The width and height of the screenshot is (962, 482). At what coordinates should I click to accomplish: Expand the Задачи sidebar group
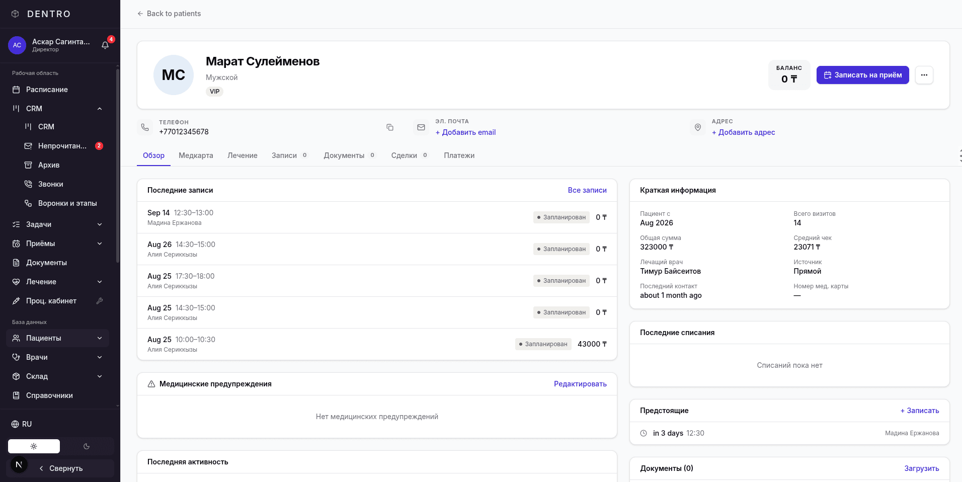click(x=100, y=224)
